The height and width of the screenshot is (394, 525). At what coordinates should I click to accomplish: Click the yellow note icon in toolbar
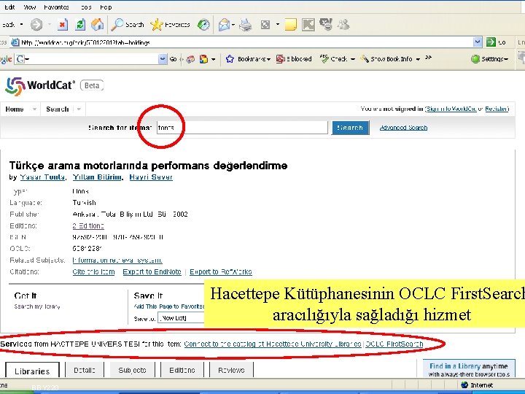(291, 25)
